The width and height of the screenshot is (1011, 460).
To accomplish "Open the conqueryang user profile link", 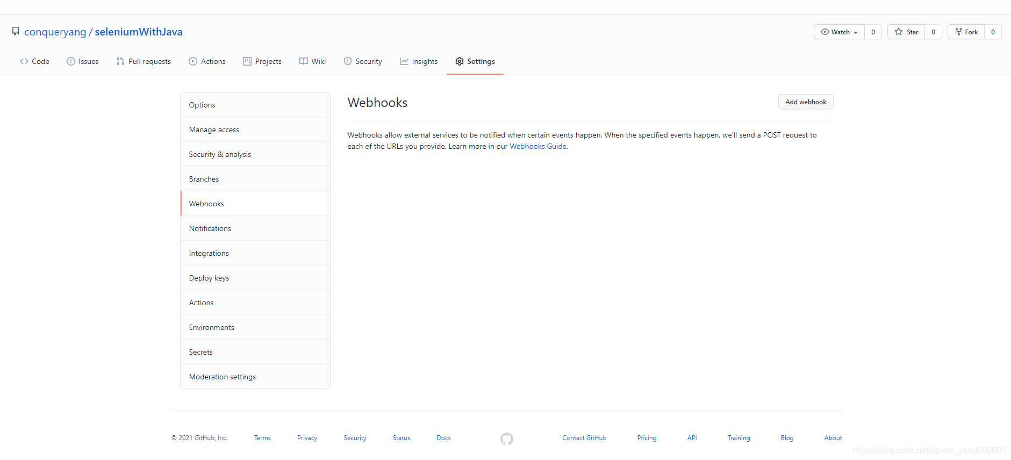I will click(55, 32).
